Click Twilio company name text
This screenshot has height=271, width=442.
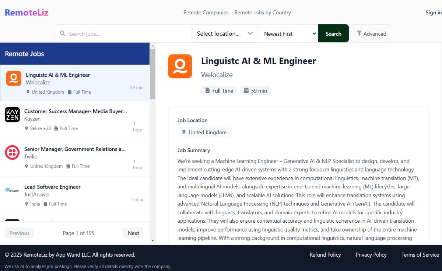point(31,157)
